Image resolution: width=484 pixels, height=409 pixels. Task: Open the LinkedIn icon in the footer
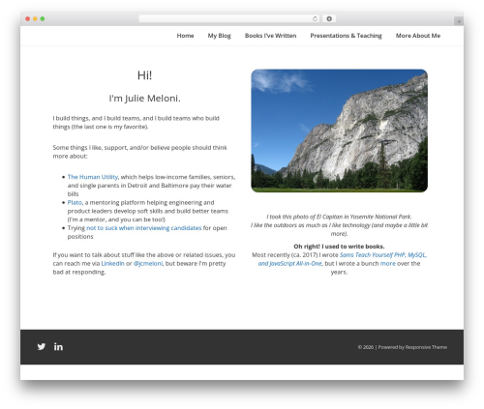tap(58, 347)
